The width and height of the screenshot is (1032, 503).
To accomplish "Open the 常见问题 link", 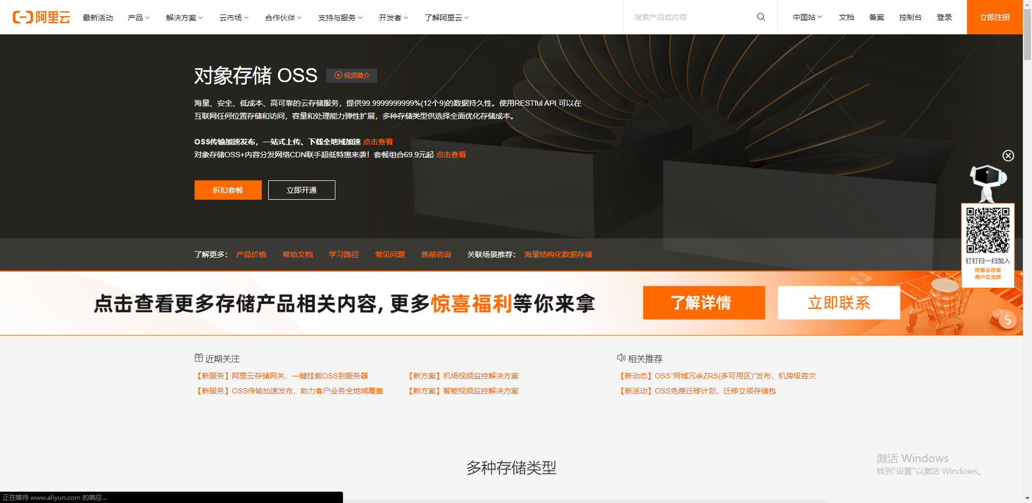I will point(390,254).
